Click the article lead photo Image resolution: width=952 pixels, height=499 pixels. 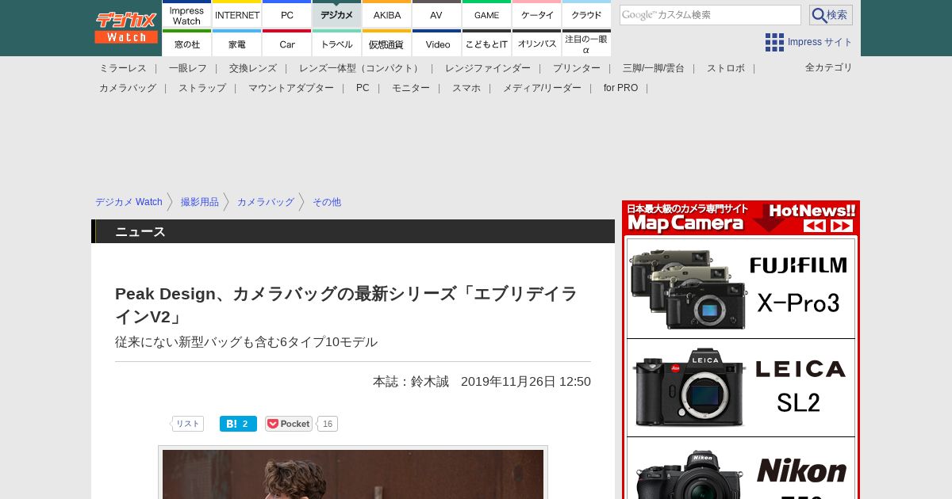tap(353, 474)
